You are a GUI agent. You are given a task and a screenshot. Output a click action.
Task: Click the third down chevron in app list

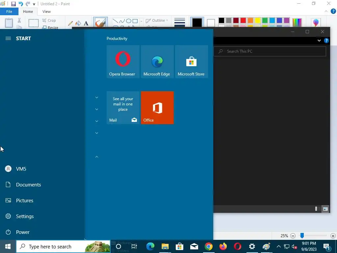click(x=97, y=121)
